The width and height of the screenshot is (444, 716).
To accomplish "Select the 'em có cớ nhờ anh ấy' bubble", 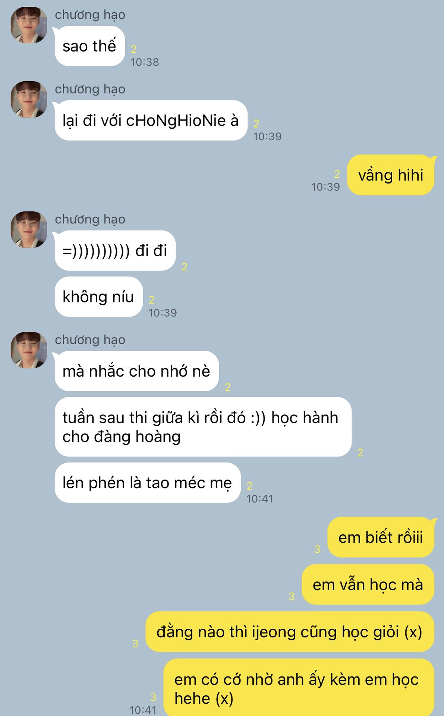I will (x=299, y=687).
